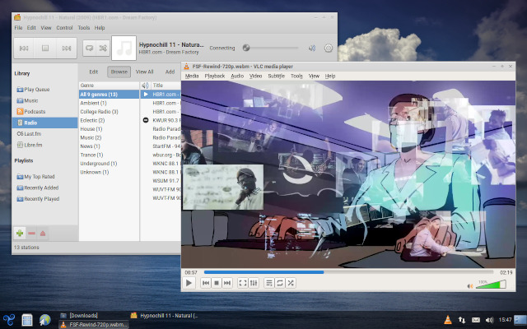Click Rhythmbox volume speaker icon

pyautogui.click(x=311, y=48)
